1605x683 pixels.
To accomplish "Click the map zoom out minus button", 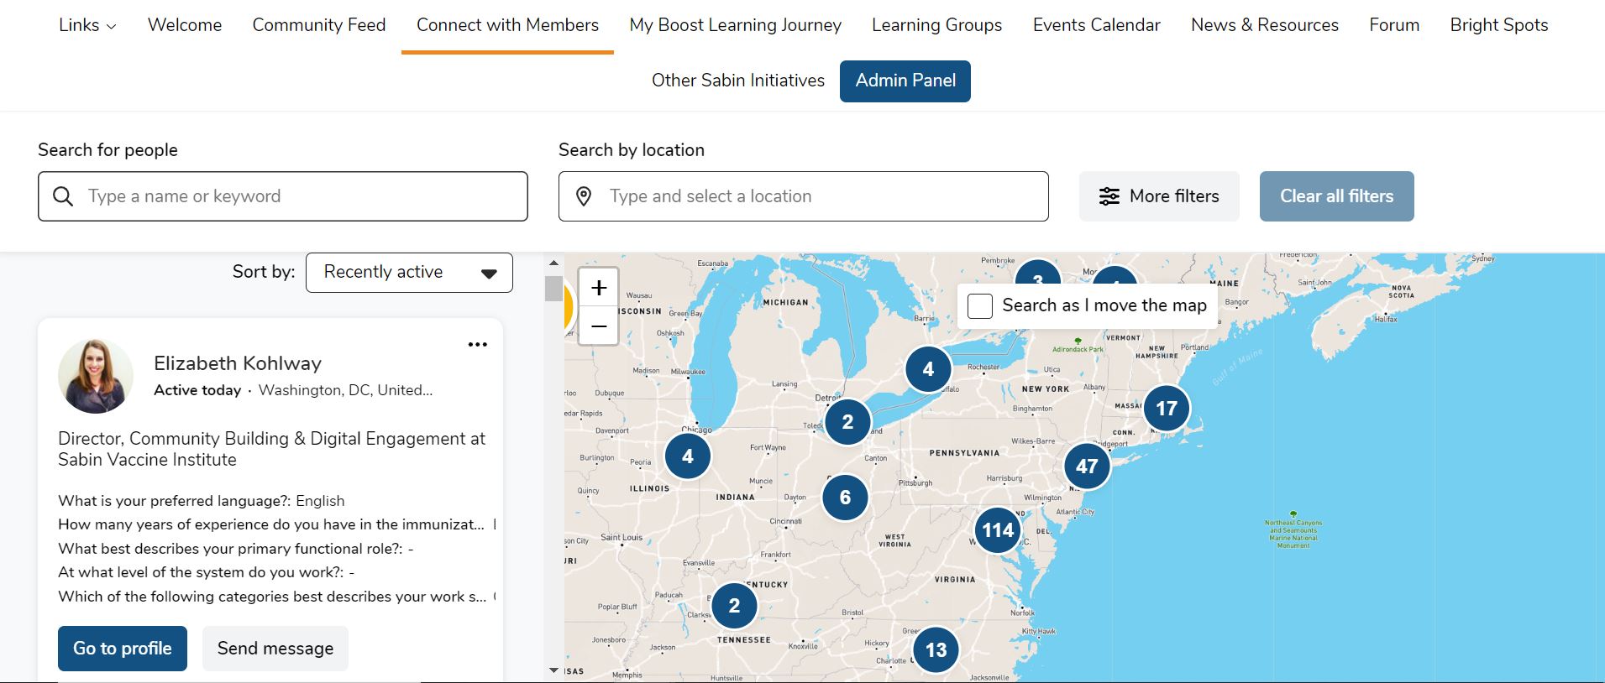I will coord(599,326).
